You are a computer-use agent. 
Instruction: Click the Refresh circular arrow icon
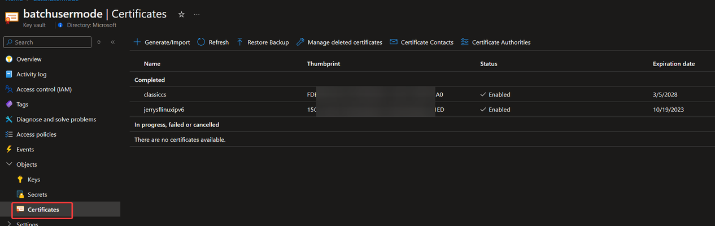click(201, 42)
